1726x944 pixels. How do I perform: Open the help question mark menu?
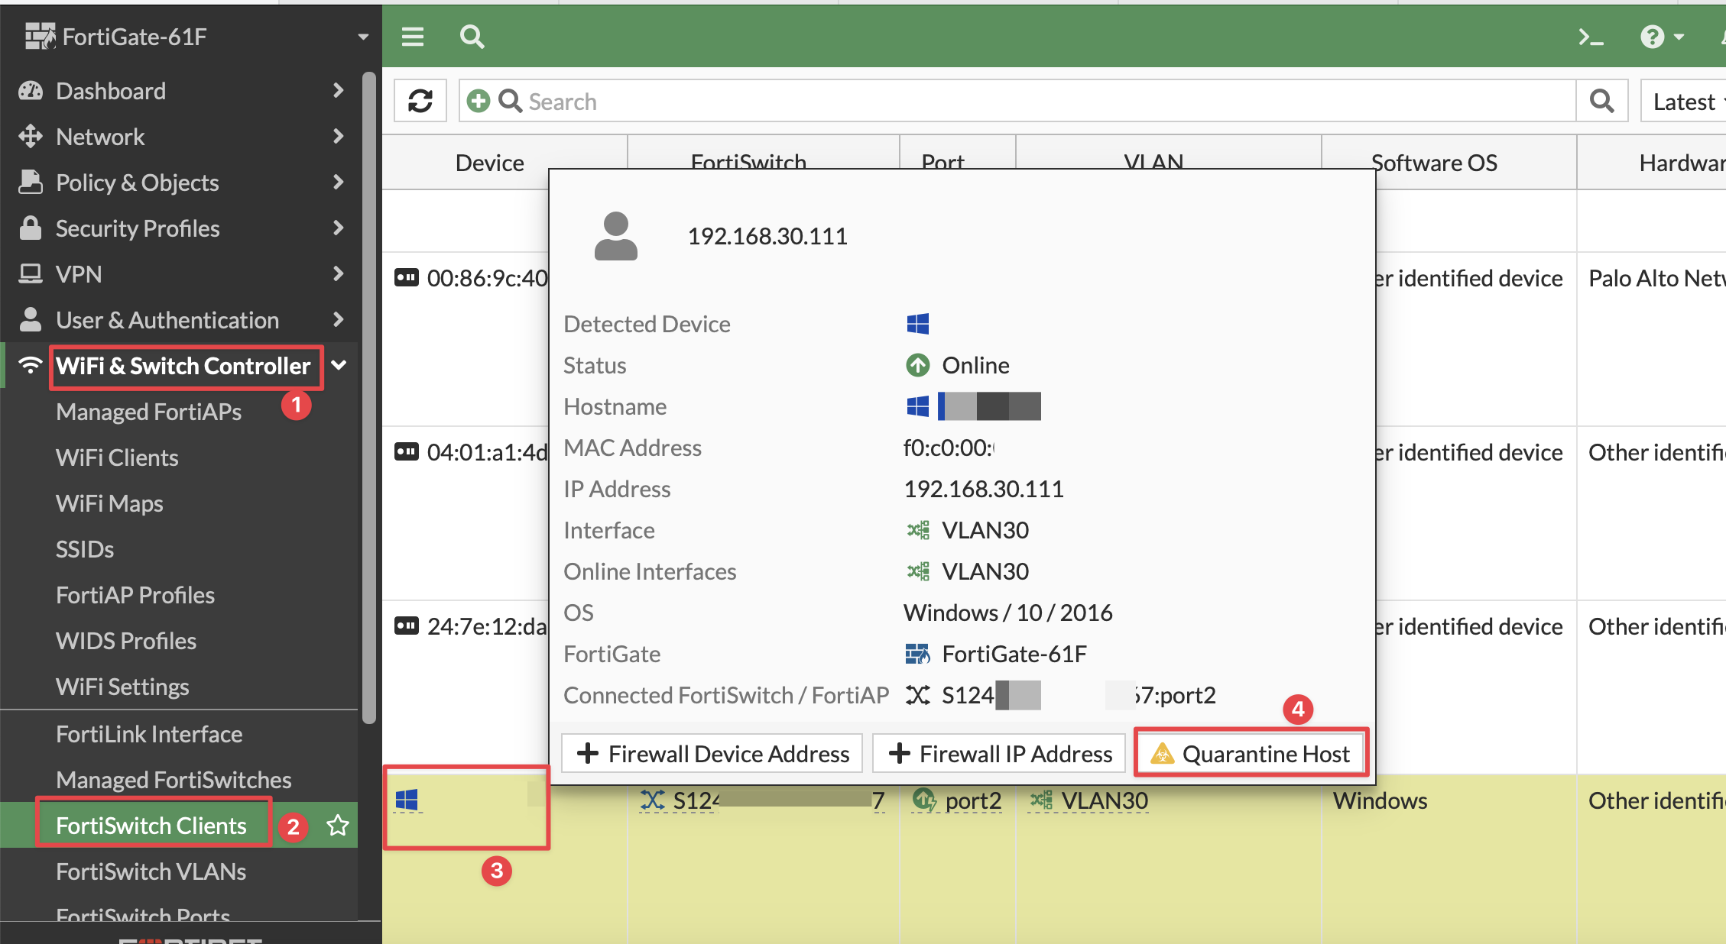pos(1662,37)
